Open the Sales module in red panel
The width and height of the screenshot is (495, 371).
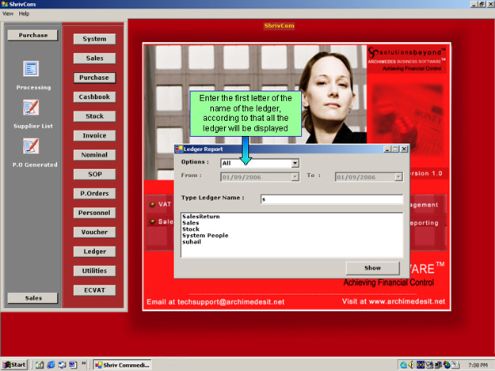tap(94, 59)
